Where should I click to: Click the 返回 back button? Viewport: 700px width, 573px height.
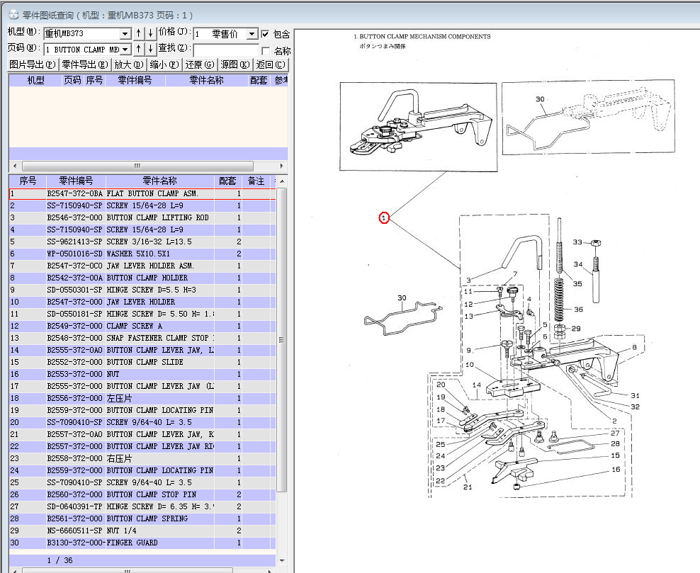coord(271,64)
